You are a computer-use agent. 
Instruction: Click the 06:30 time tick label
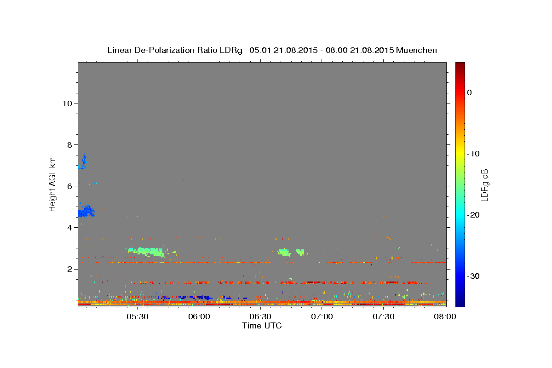260,316
